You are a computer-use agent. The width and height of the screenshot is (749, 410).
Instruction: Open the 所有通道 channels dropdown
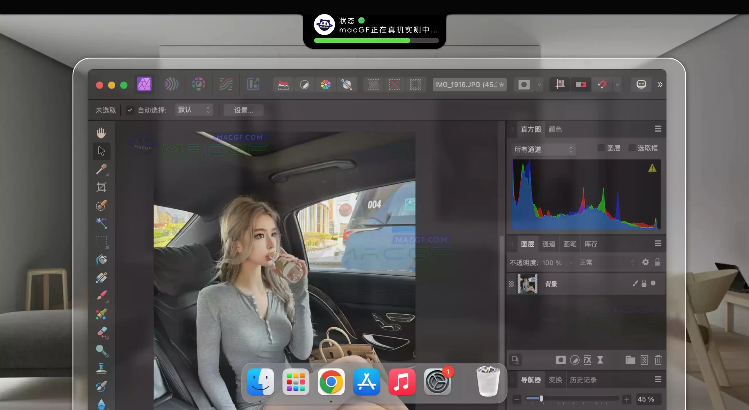click(543, 149)
